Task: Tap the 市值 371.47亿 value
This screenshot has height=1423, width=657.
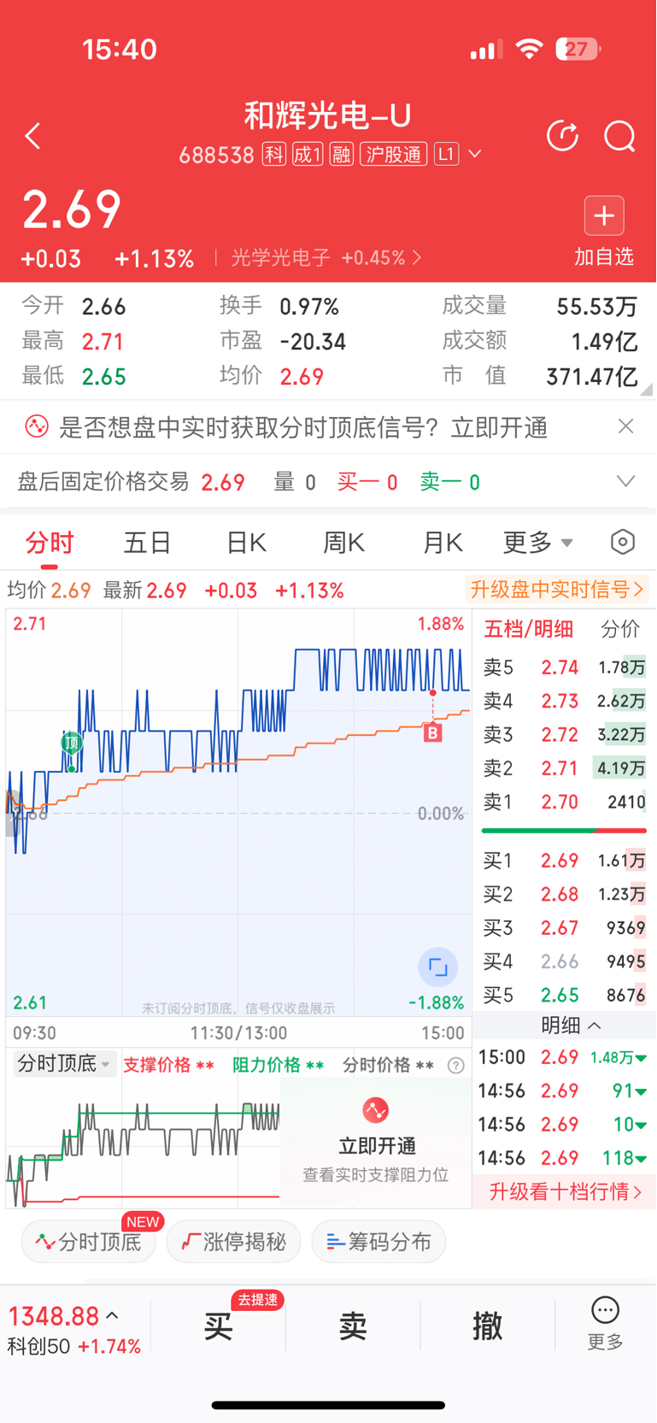Action: coord(592,377)
